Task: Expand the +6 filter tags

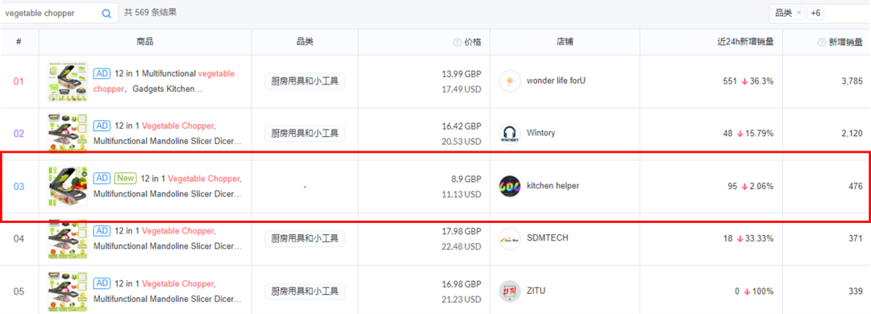Action: [815, 13]
